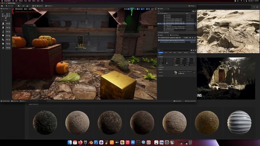
Task: Open the Output Log in status bar
Action: (x=15, y=101)
